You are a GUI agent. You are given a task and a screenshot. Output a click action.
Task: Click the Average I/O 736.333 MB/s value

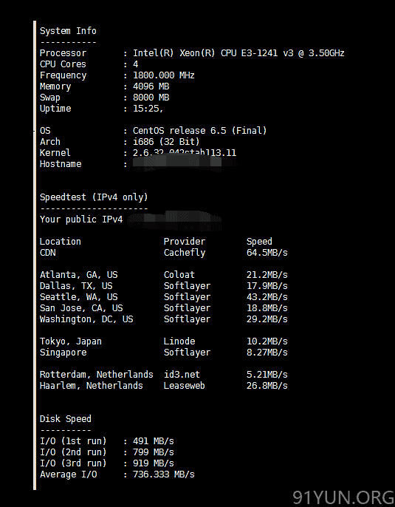(x=164, y=474)
